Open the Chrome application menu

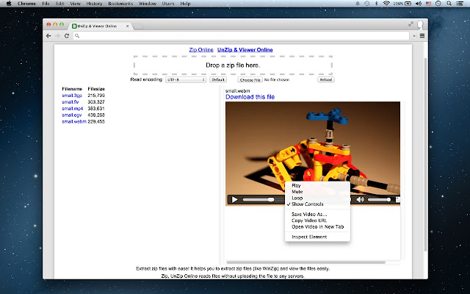pyautogui.click(x=26, y=4)
